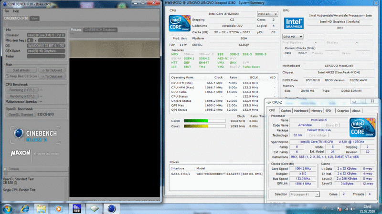Select the CINEBENCH R10 tab
This screenshot has width=382, height=214.
(16, 19)
